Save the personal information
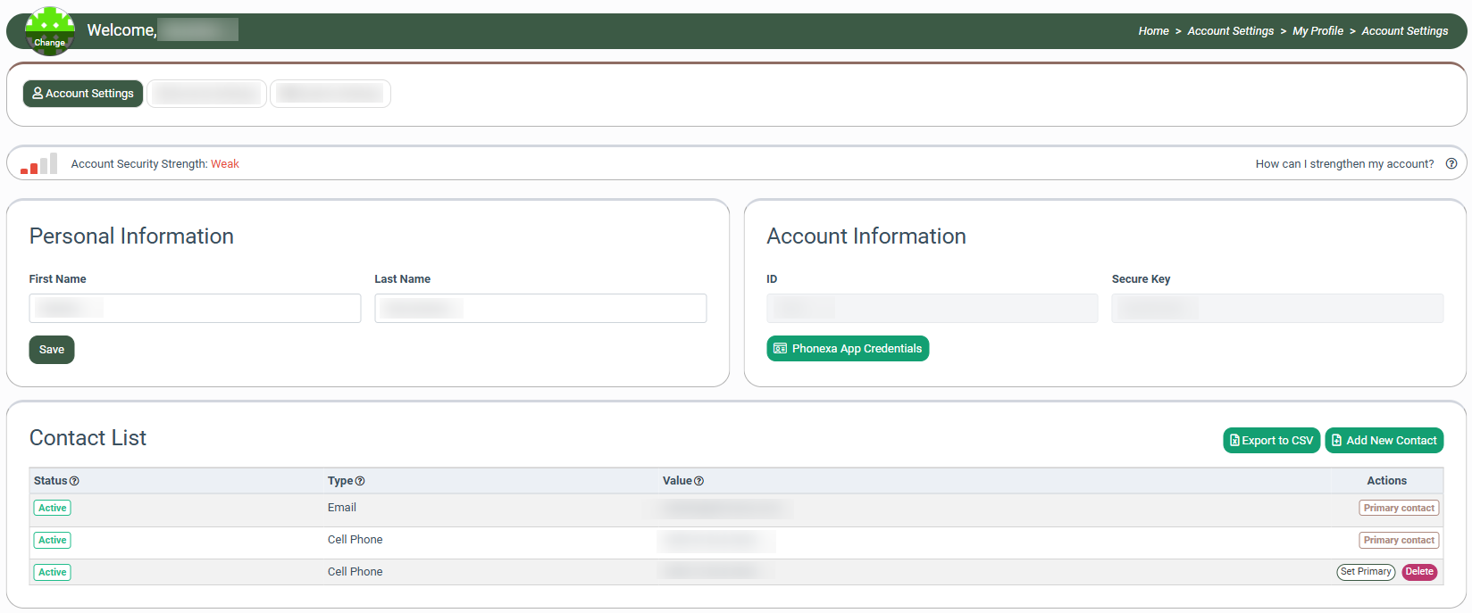 tap(52, 350)
